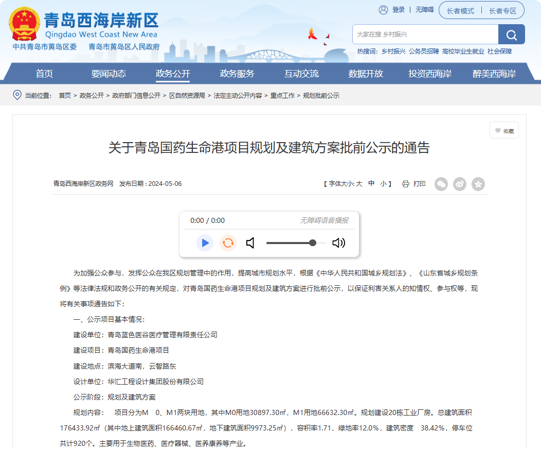Select font size 大
541x449 pixels.
click(359, 184)
